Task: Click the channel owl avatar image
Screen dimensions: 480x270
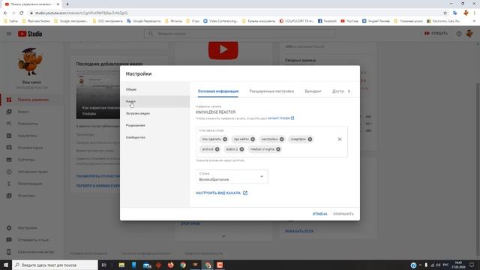Action: [x=30, y=61]
